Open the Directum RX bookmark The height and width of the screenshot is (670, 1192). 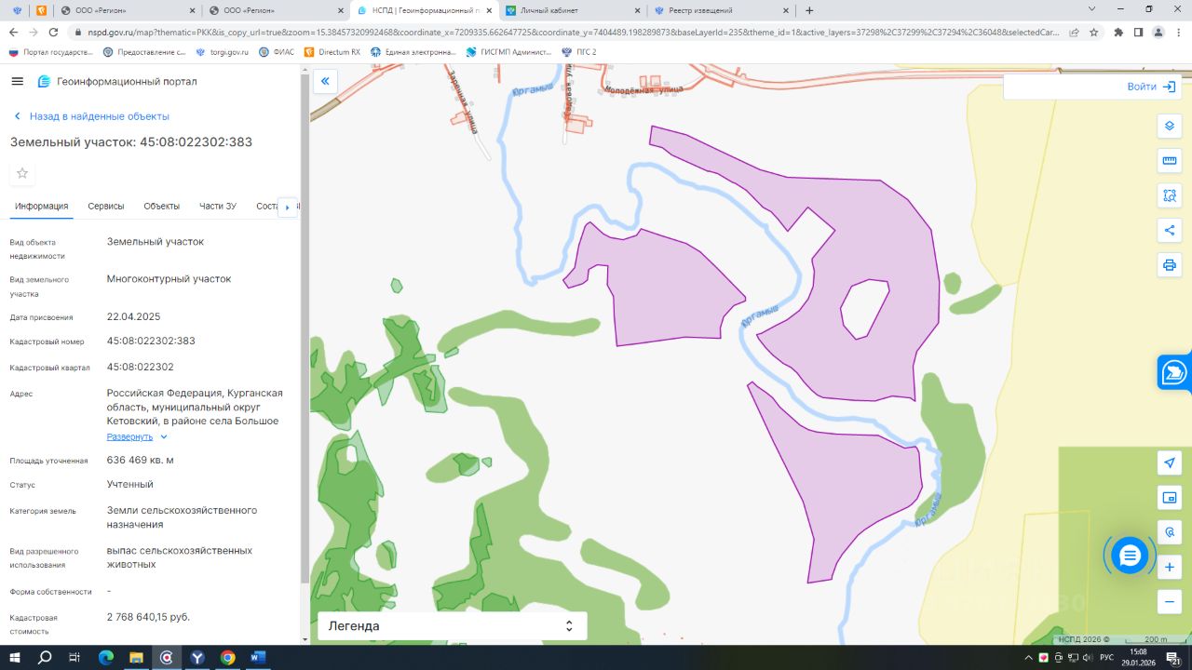pyautogui.click(x=332, y=52)
